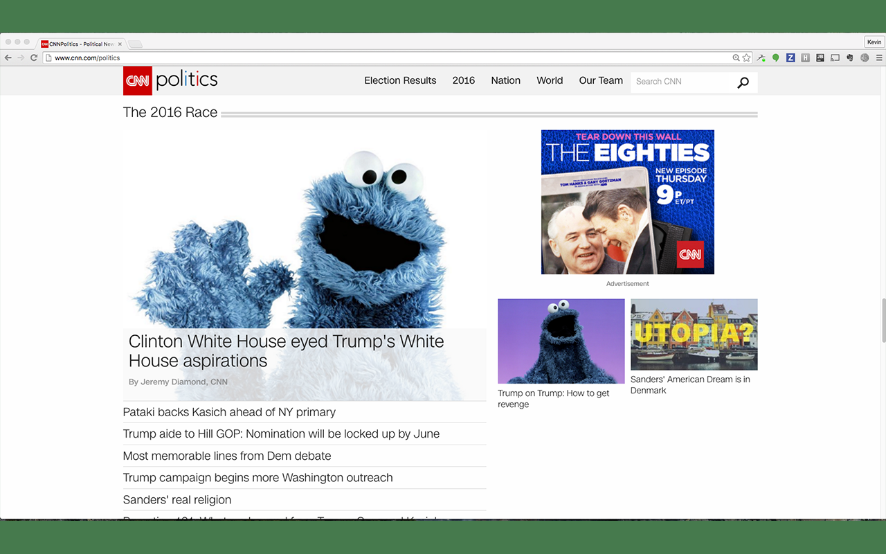Image resolution: width=886 pixels, height=554 pixels.
Task: Click the Kevin profile button
Action: pos(874,42)
